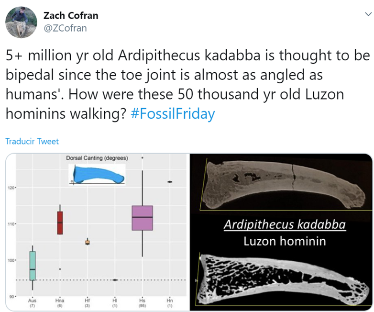Click the underlined Ardipithecus kadabba label

(x=285, y=225)
